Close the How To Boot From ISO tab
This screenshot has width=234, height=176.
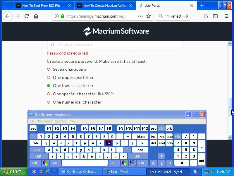pos(69,6)
